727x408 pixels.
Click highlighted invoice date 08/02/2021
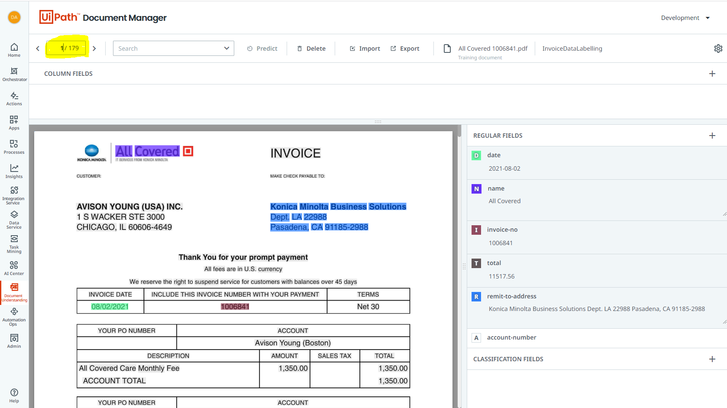[110, 307]
